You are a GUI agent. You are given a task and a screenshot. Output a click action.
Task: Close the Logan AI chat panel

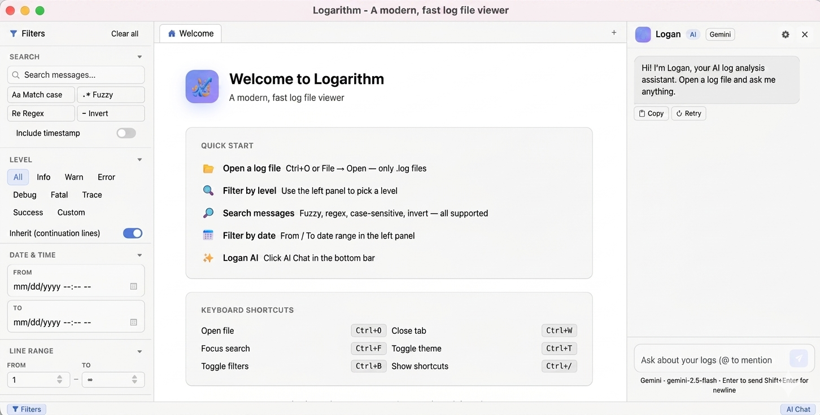[805, 34]
